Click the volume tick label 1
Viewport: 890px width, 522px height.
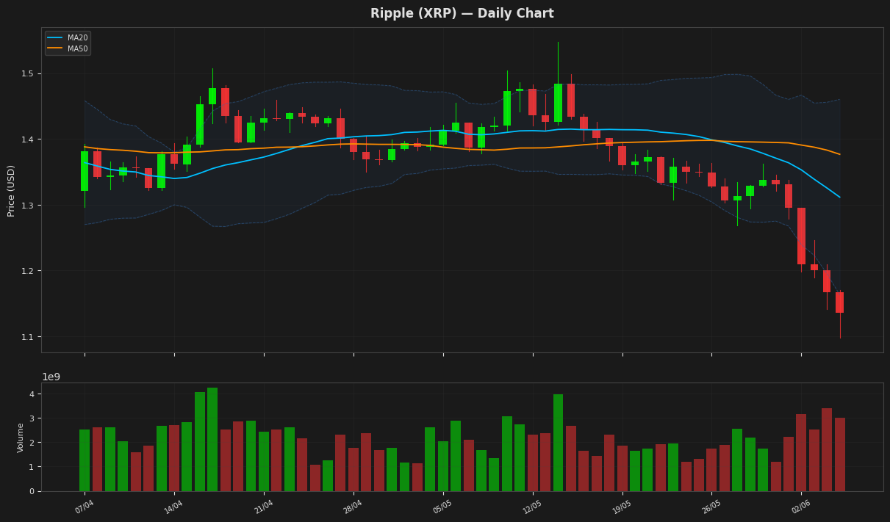point(33,467)
